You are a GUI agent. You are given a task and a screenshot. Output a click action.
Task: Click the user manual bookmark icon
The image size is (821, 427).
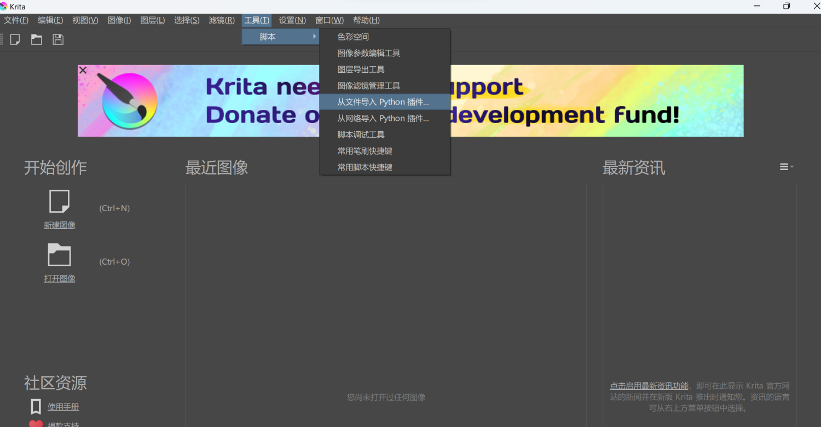(x=36, y=407)
